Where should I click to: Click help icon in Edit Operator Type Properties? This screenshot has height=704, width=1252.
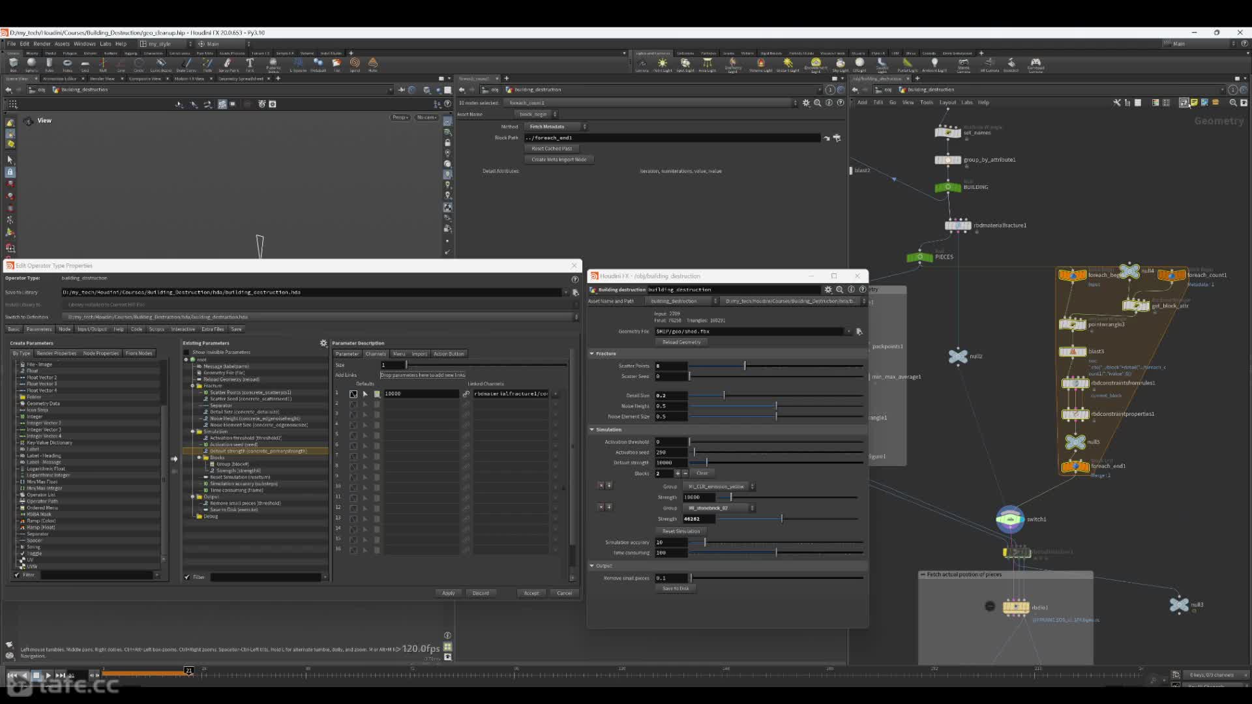coord(574,279)
